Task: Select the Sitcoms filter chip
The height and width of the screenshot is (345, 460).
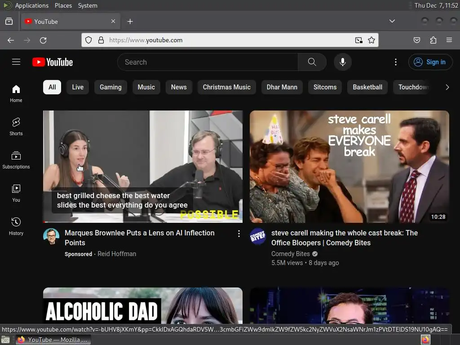Action: coord(325,87)
